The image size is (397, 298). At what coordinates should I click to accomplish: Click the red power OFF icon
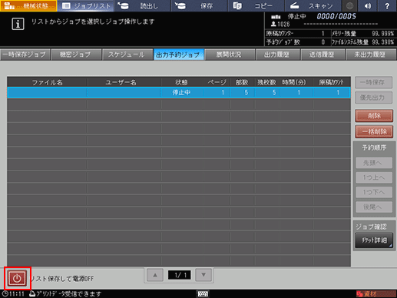pos(18,278)
